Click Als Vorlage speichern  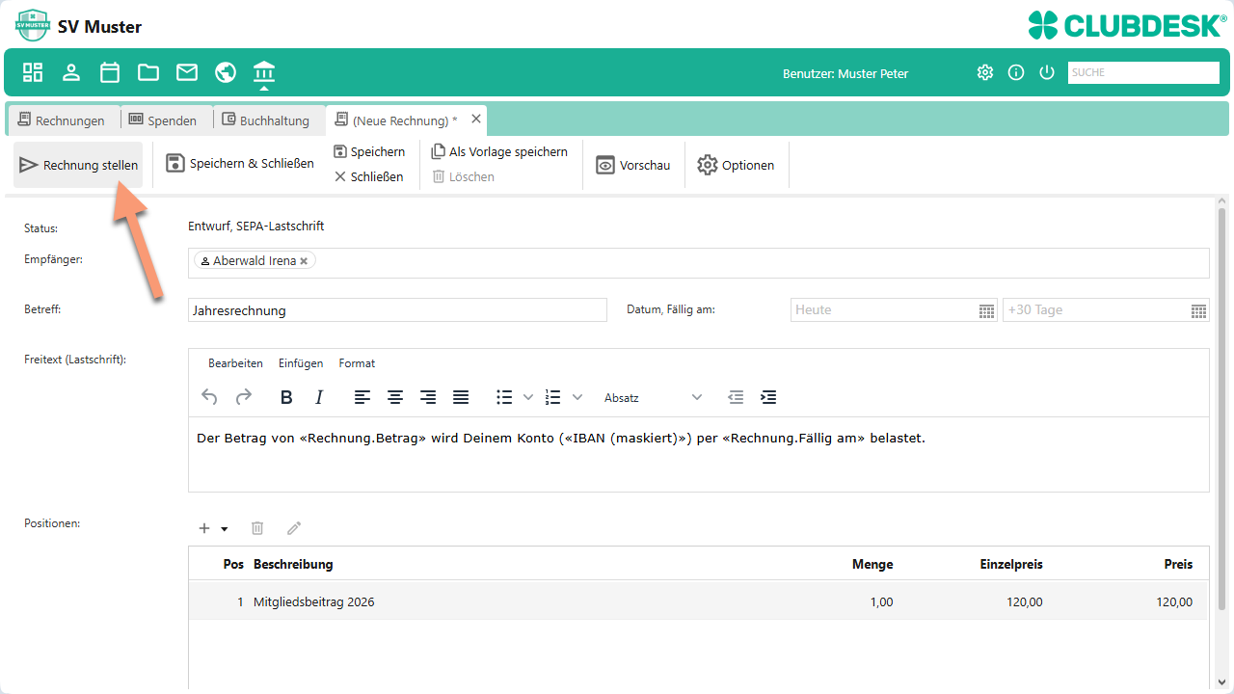point(499,152)
